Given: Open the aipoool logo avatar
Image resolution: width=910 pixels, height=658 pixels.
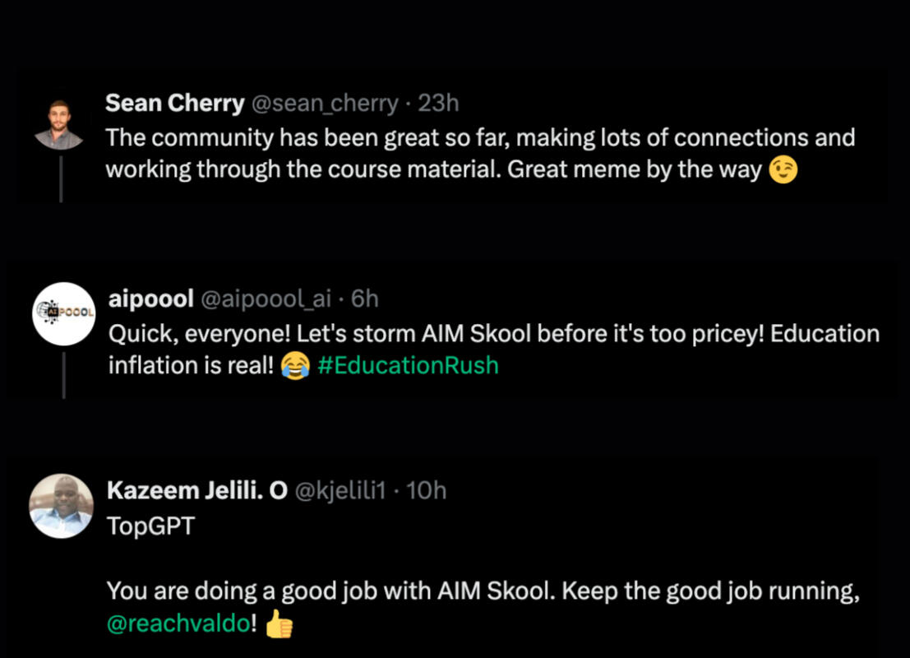Looking at the screenshot, I should tap(64, 313).
